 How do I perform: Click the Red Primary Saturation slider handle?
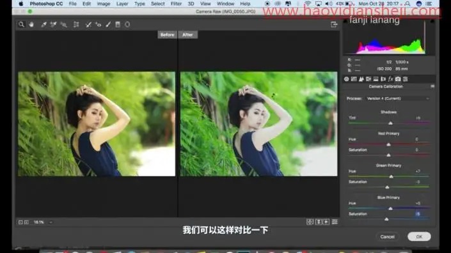(x=388, y=155)
